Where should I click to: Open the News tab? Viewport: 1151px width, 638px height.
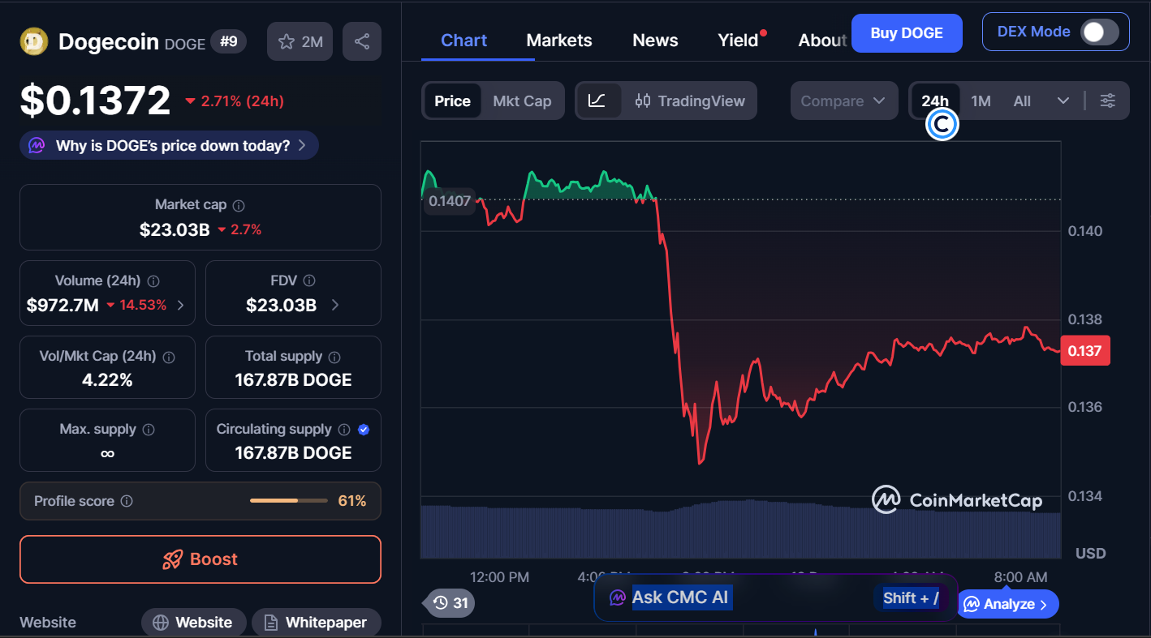coord(655,40)
